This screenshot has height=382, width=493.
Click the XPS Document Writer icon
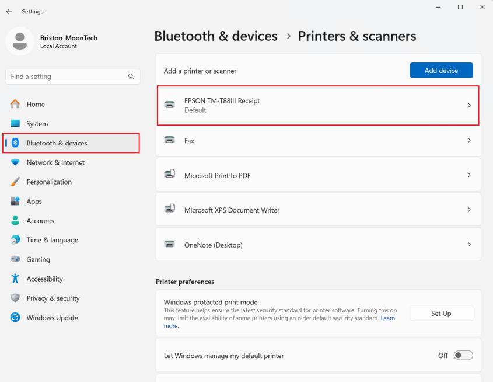tap(170, 209)
